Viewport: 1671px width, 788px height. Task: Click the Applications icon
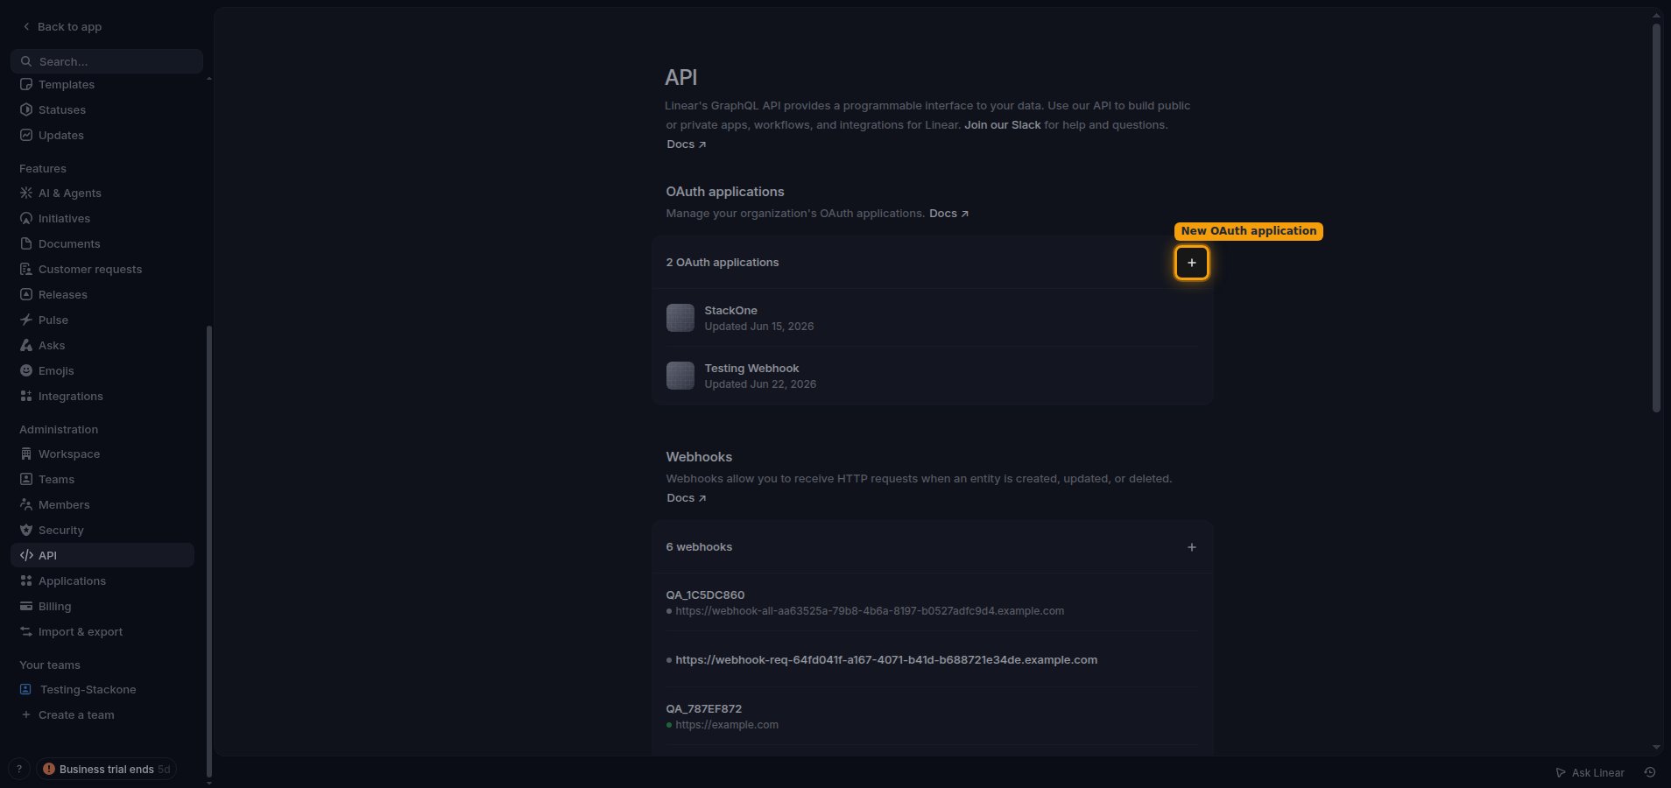26,581
